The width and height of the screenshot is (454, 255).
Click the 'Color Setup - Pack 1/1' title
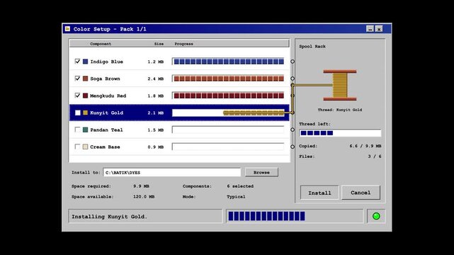[x=110, y=29]
